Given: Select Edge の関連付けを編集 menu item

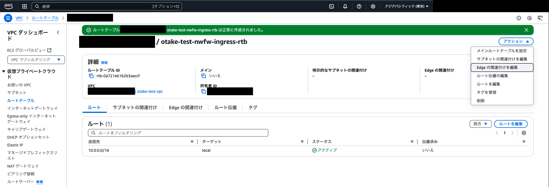Looking at the screenshot, I should point(502,68).
